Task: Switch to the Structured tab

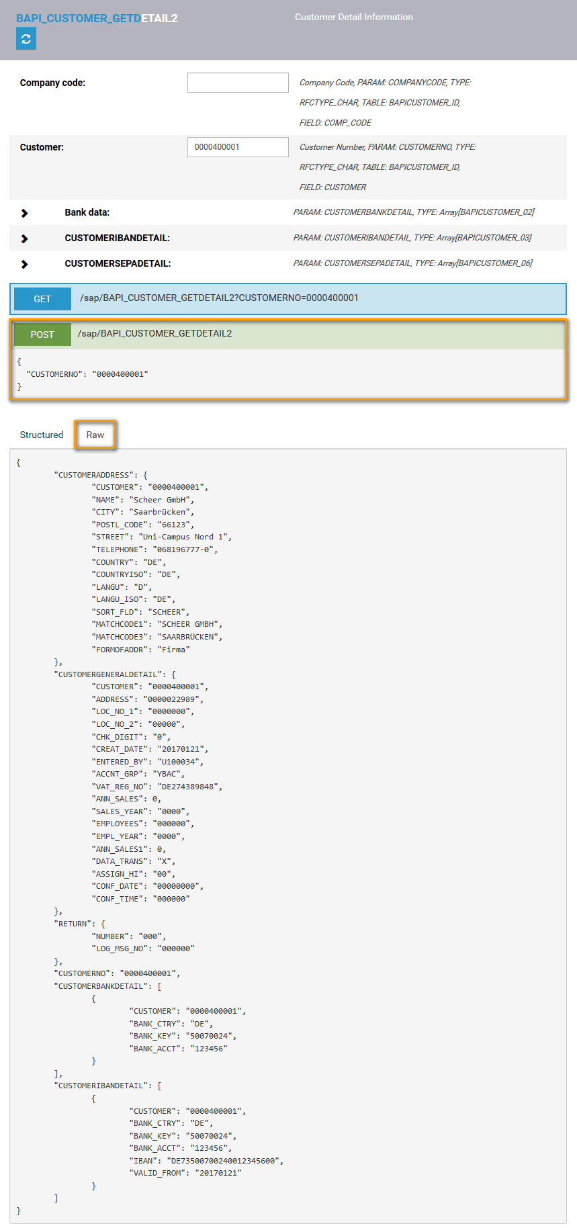Action: click(x=42, y=435)
